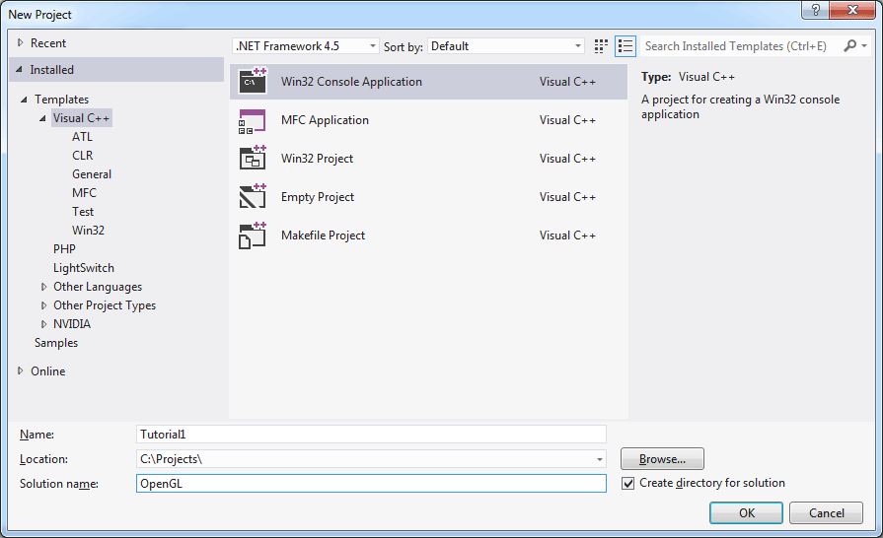
Task: Open the Location path dropdown arrow
Action: click(x=599, y=459)
